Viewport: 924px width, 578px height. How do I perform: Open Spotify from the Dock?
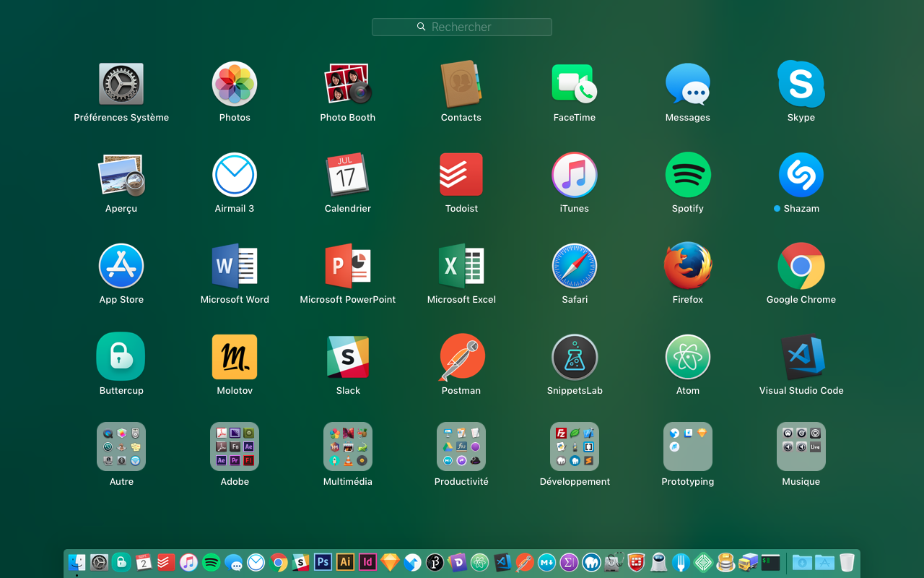coord(211,562)
